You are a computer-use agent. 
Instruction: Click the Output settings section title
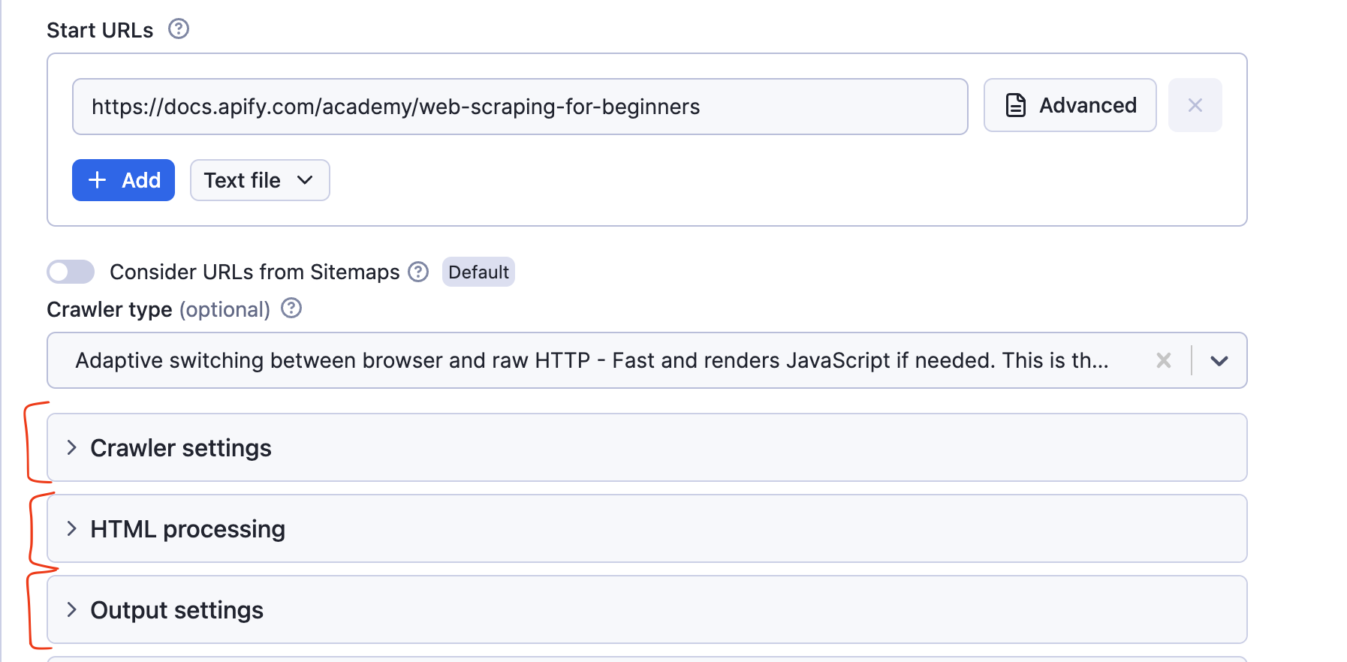[177, 610]
